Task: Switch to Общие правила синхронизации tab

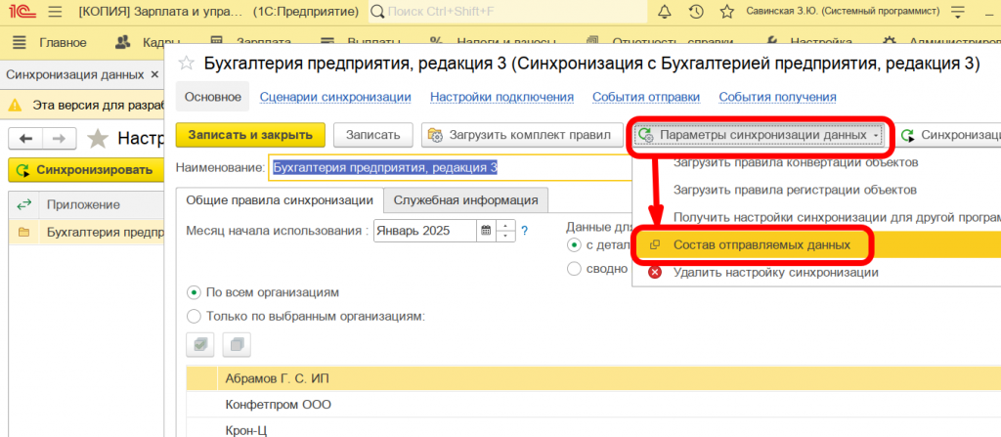Action: (x=280, y=200)
